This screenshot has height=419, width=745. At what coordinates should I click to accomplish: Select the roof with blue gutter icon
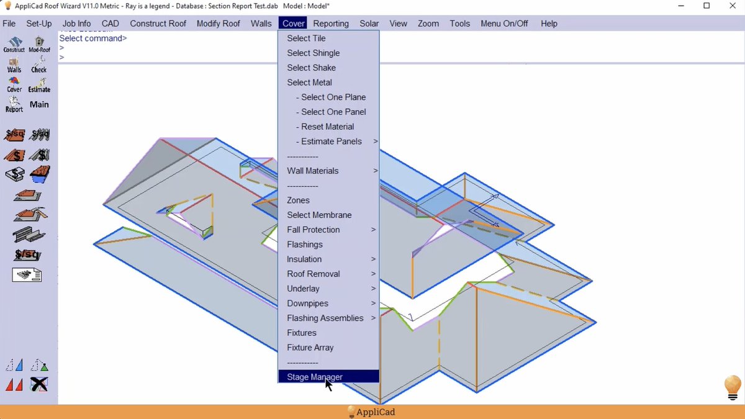pyautogui.click(x=40, y=174)
